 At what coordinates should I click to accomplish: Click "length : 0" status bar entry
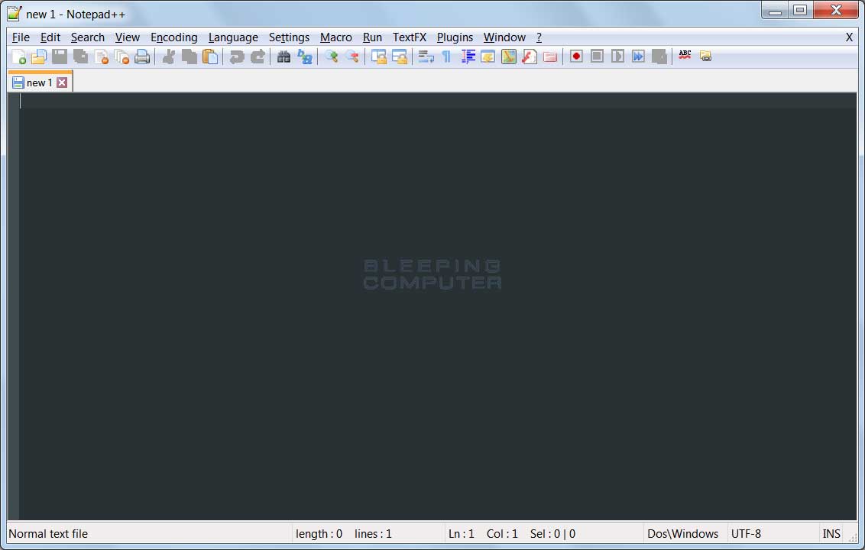click(x=319, y=534)
